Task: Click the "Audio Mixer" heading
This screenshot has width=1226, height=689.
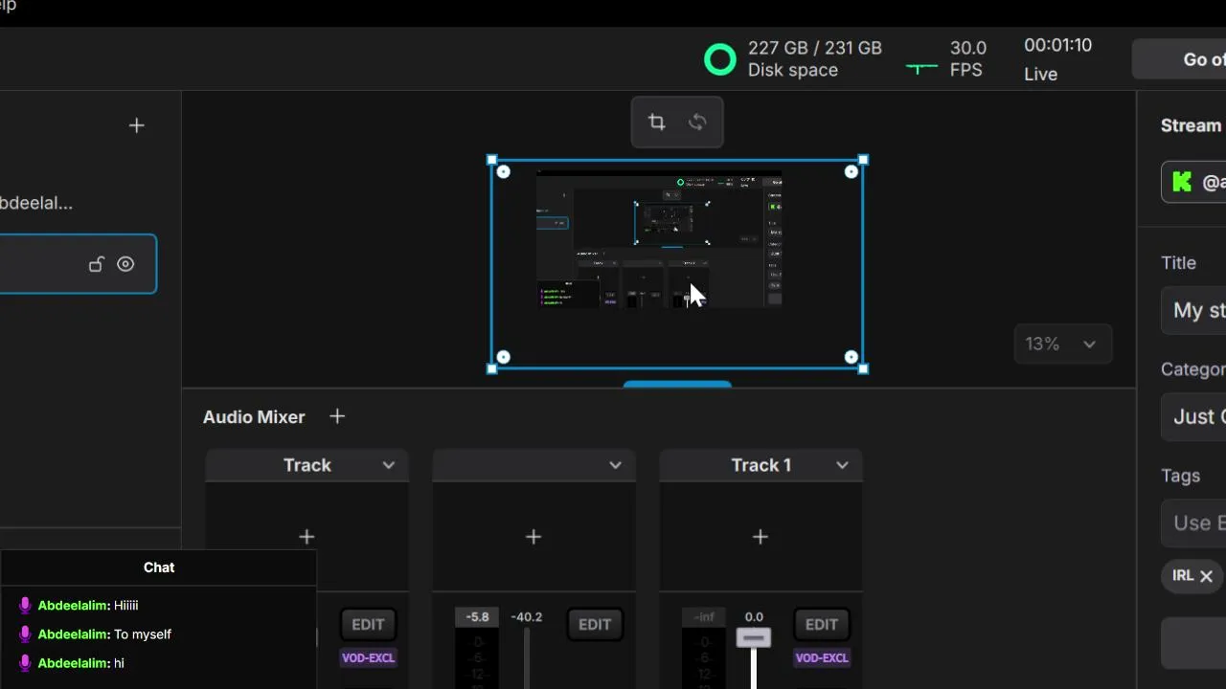Action: click(x=254, y=416)
